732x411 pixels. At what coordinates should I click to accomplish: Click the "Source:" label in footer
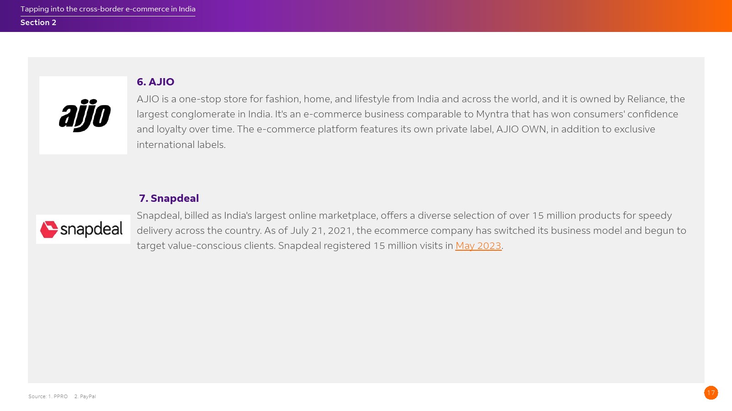pos(37,396)
